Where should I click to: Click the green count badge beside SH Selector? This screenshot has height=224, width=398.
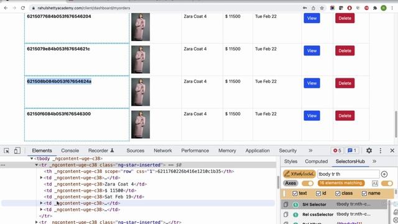tap(296, 205)
